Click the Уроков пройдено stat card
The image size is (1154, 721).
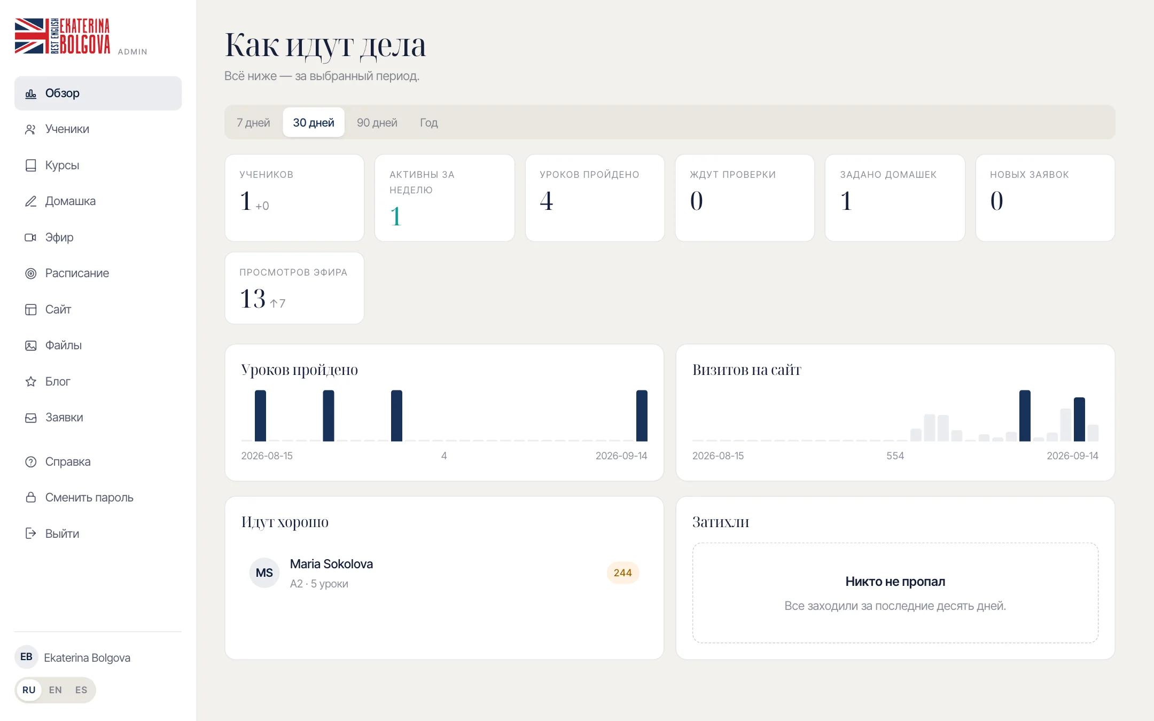(x=595, y=198)
